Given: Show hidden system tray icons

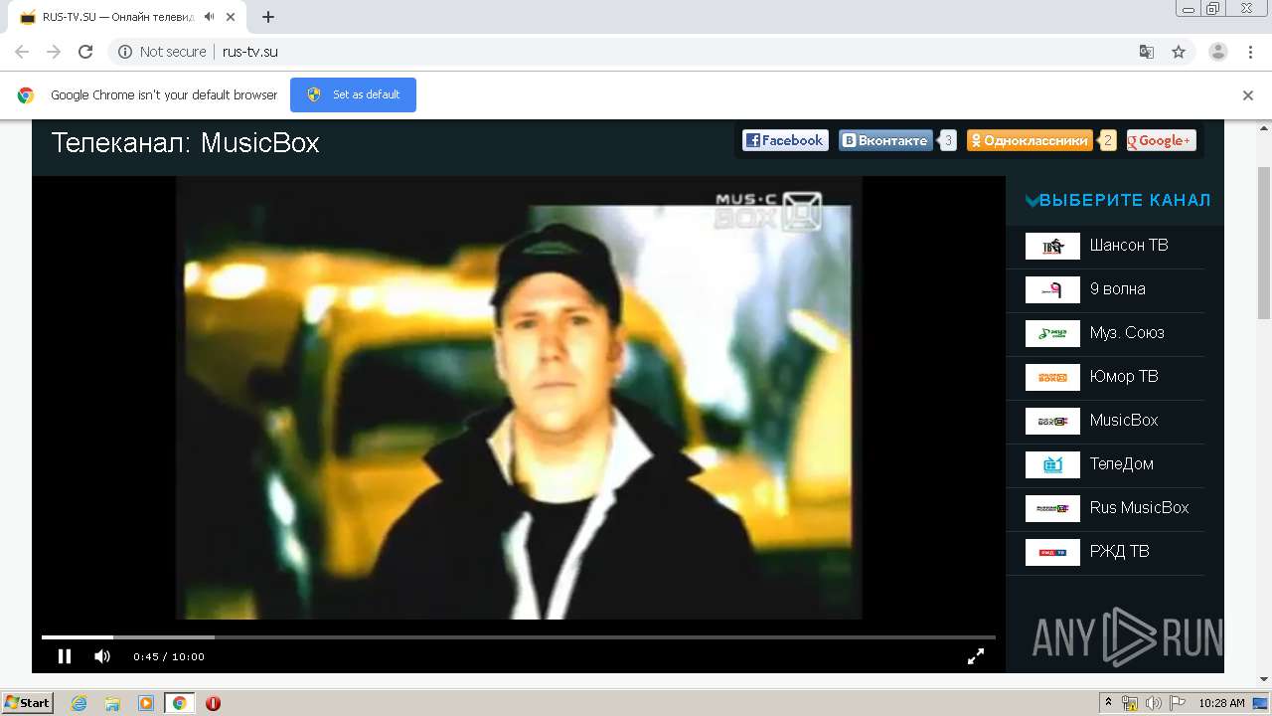Looking at the screenshot, I should coord(1108,703).
